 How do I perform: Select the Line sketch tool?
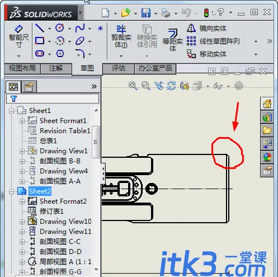(x=40, y=28)
